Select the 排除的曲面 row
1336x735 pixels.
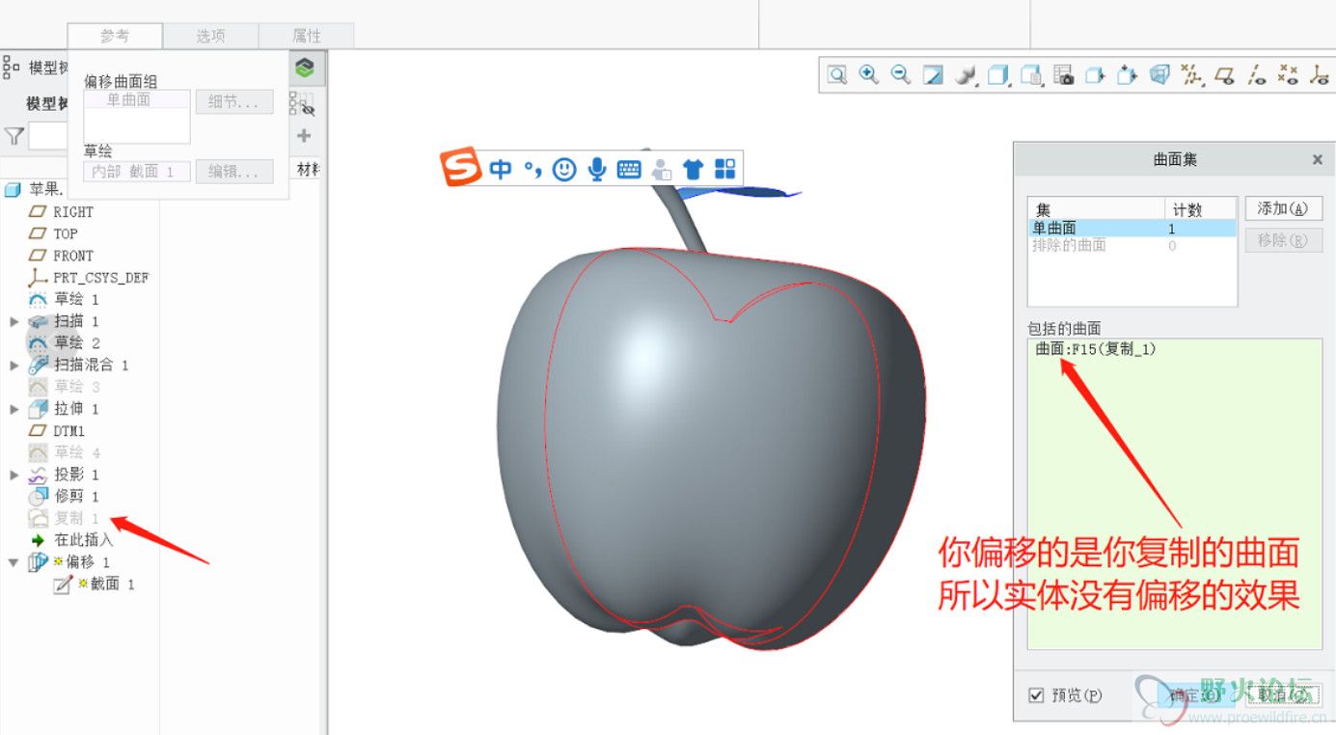coord(1132,246)
